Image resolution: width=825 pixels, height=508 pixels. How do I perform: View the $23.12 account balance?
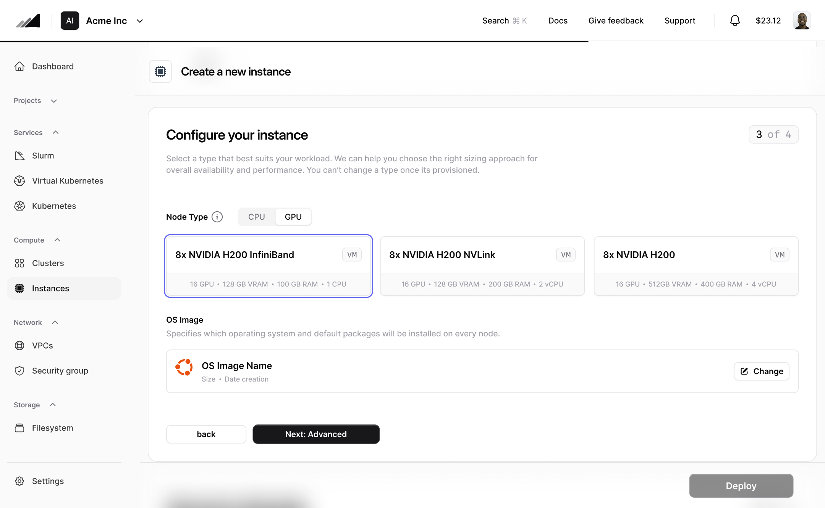tap(768, 21)
